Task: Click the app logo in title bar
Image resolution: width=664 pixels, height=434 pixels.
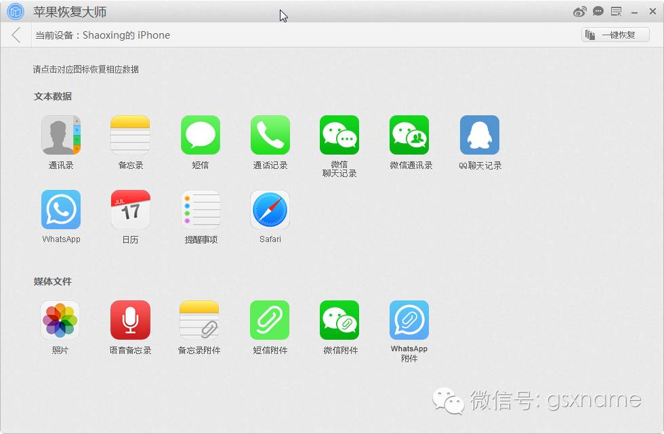Action: point(16,12)
